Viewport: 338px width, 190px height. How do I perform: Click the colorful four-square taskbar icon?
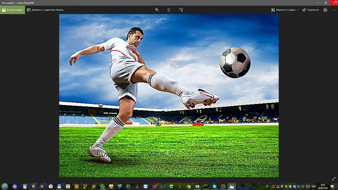coord(85,186)
